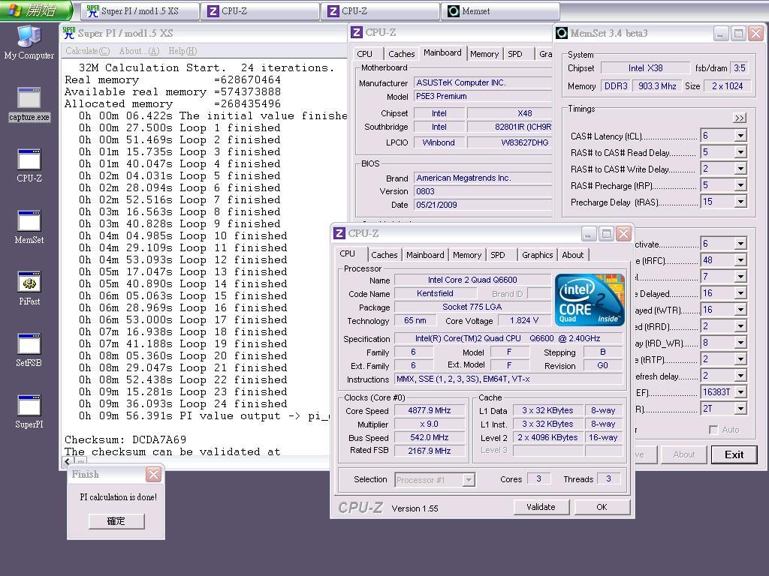Open Calculate menu in Super PI

pyautogui.click(x=87, y=51)
